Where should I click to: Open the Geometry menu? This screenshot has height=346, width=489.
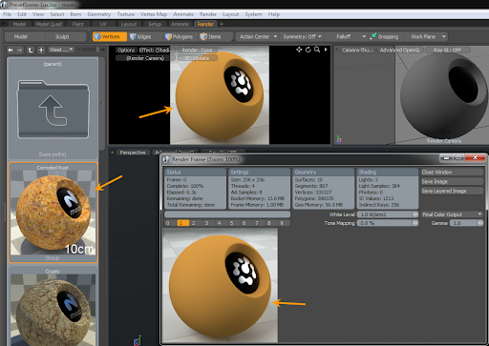point(99,14)
